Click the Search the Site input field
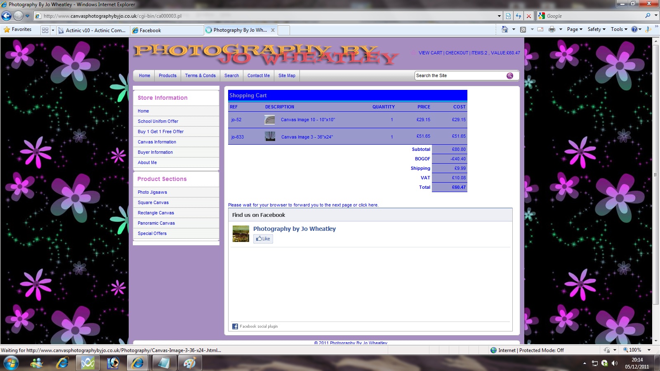Viewport: 660px width, 371px height. 460,75
